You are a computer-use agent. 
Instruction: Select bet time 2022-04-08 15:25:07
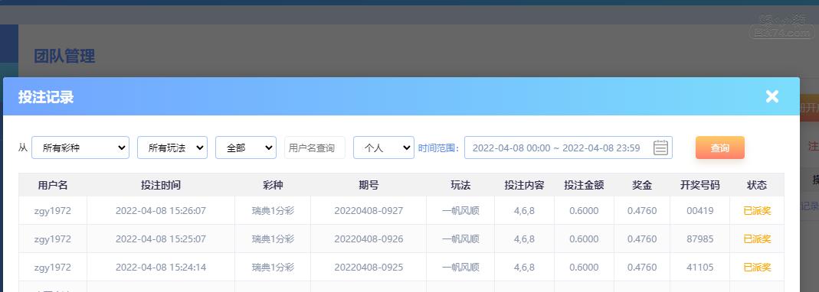(x=161, y=239)
